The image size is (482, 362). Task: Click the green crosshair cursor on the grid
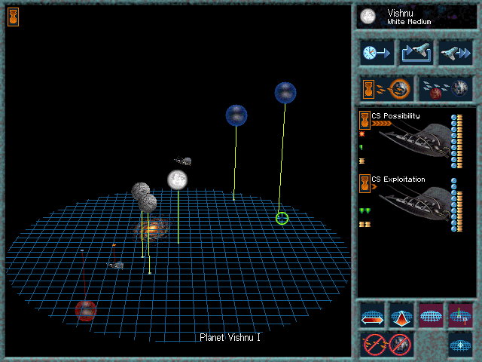282,218
